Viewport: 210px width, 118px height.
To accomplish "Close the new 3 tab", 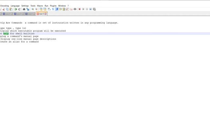I will (x=23, y=14).
